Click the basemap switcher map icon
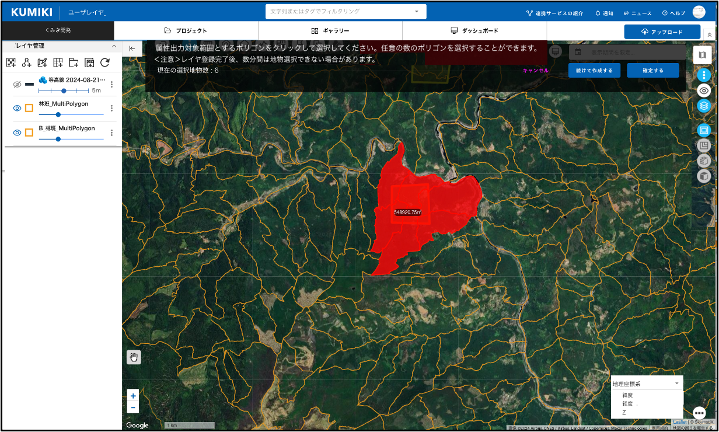 (x=702, y=55)
